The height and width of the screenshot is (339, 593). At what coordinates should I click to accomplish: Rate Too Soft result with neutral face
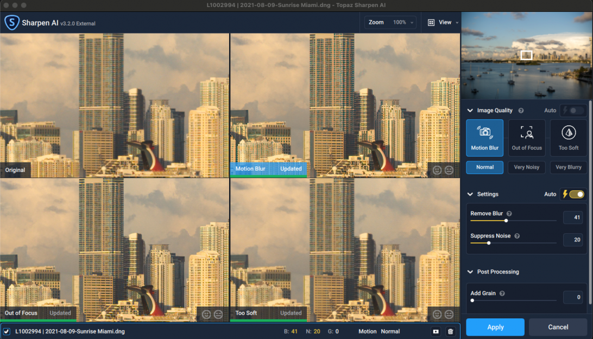(449, 314)
